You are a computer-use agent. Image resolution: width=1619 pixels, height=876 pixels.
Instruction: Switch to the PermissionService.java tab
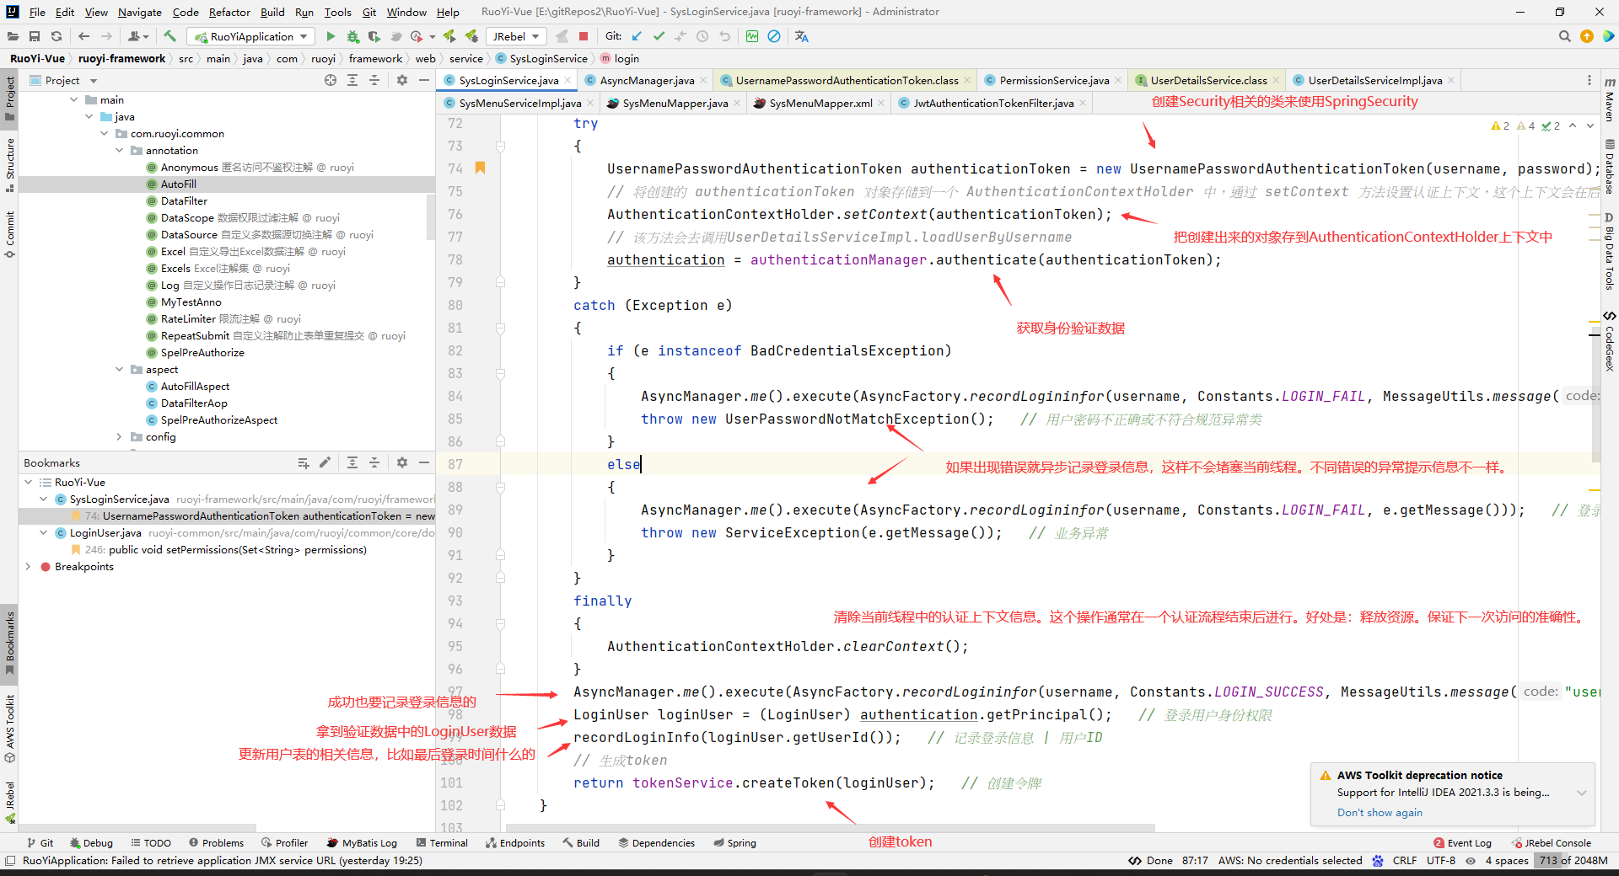click(x=1054, y=80)
